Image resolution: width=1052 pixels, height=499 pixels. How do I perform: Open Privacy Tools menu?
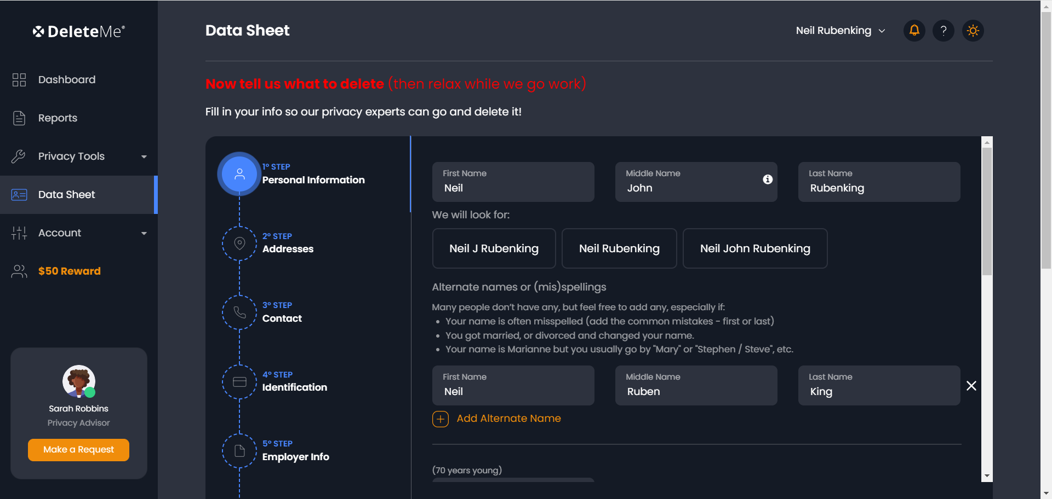coord(79,156)
